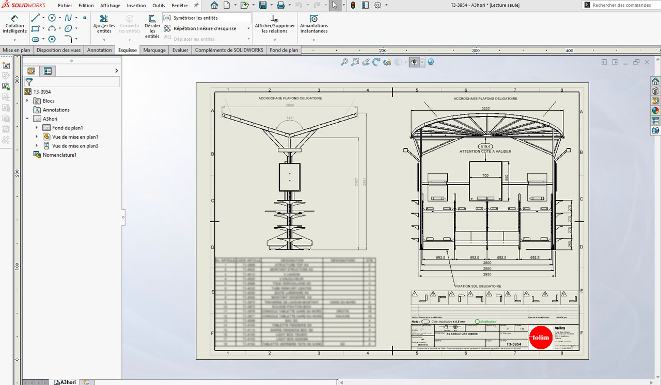This screenshot has width=661, height=385.
Task: Select the Cotation intelligente dimension tool
Action: tap(14, 23)
